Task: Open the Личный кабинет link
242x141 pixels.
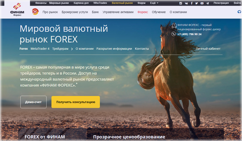Action: 208,49
